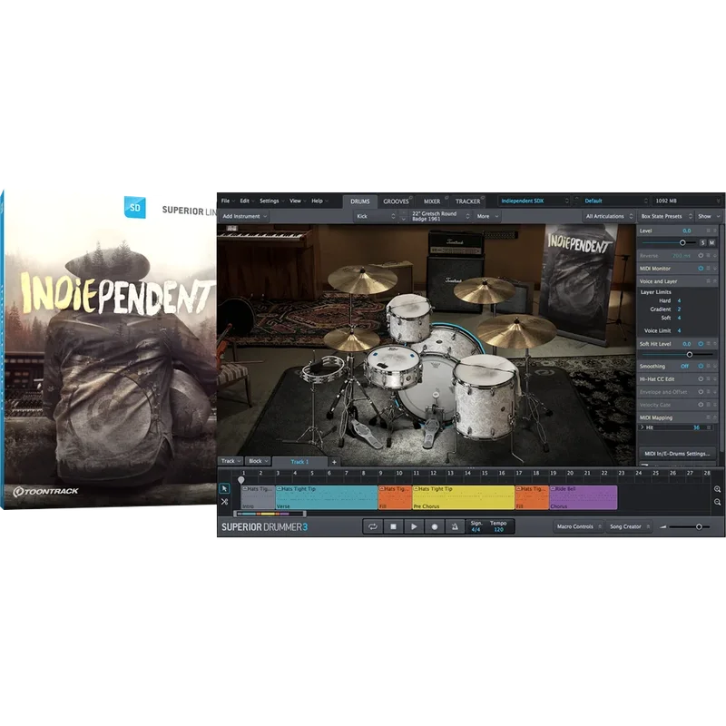Toggle MIDI Monitor power button

(701, 268)
